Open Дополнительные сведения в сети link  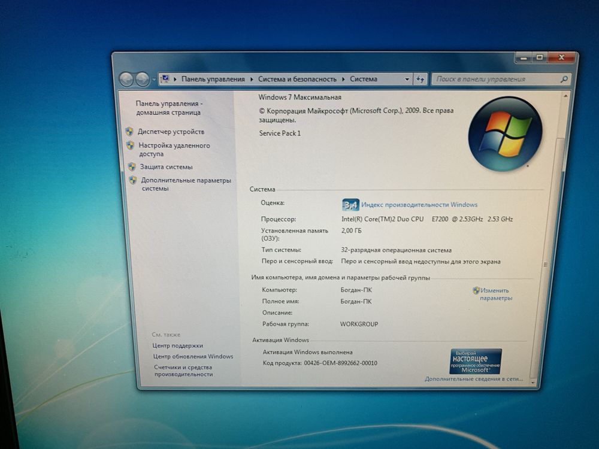point(474,379)
